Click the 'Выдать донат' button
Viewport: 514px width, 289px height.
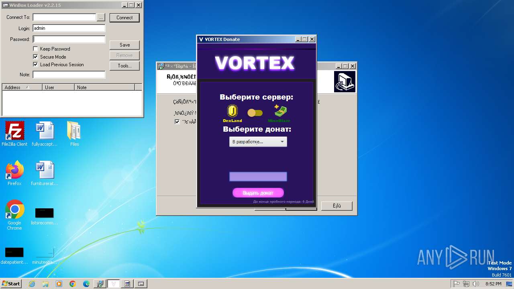tap(258, 193)
